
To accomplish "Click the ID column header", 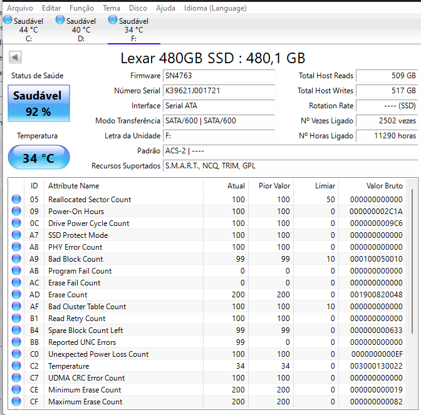I will [x=34, y=186].
